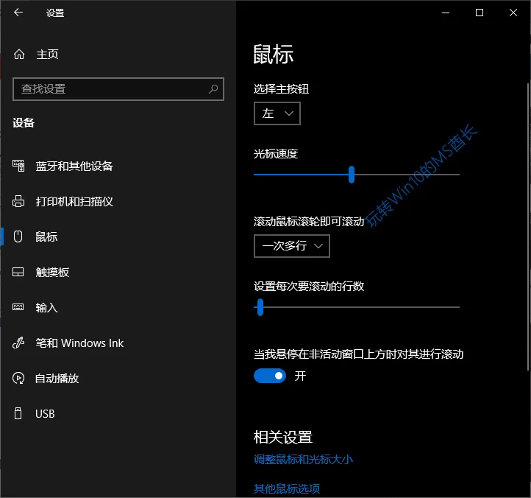This screenshot has height=498, width=531.
Task: Click the printer icon beside 打印机和扫描仪
Action: click(19, 202)
